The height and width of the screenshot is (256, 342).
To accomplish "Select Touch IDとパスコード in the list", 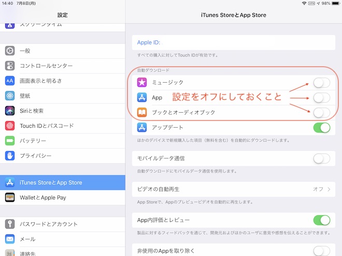I will click(x=63, y=126).
